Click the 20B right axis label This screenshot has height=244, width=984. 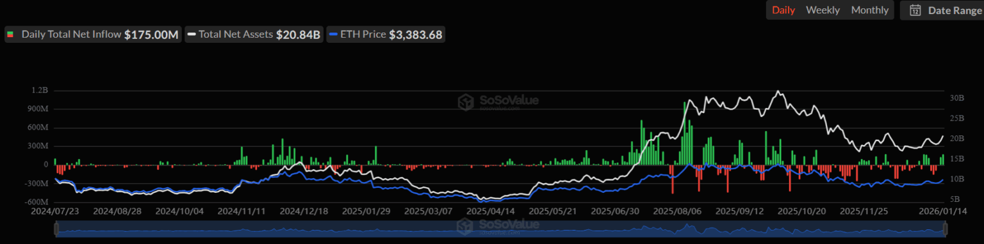tap(957, 139)
